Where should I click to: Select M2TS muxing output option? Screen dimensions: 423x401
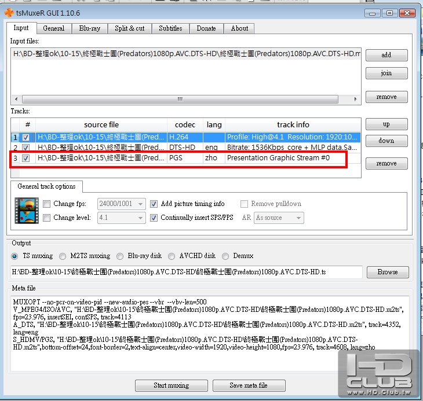click(63, 256)
